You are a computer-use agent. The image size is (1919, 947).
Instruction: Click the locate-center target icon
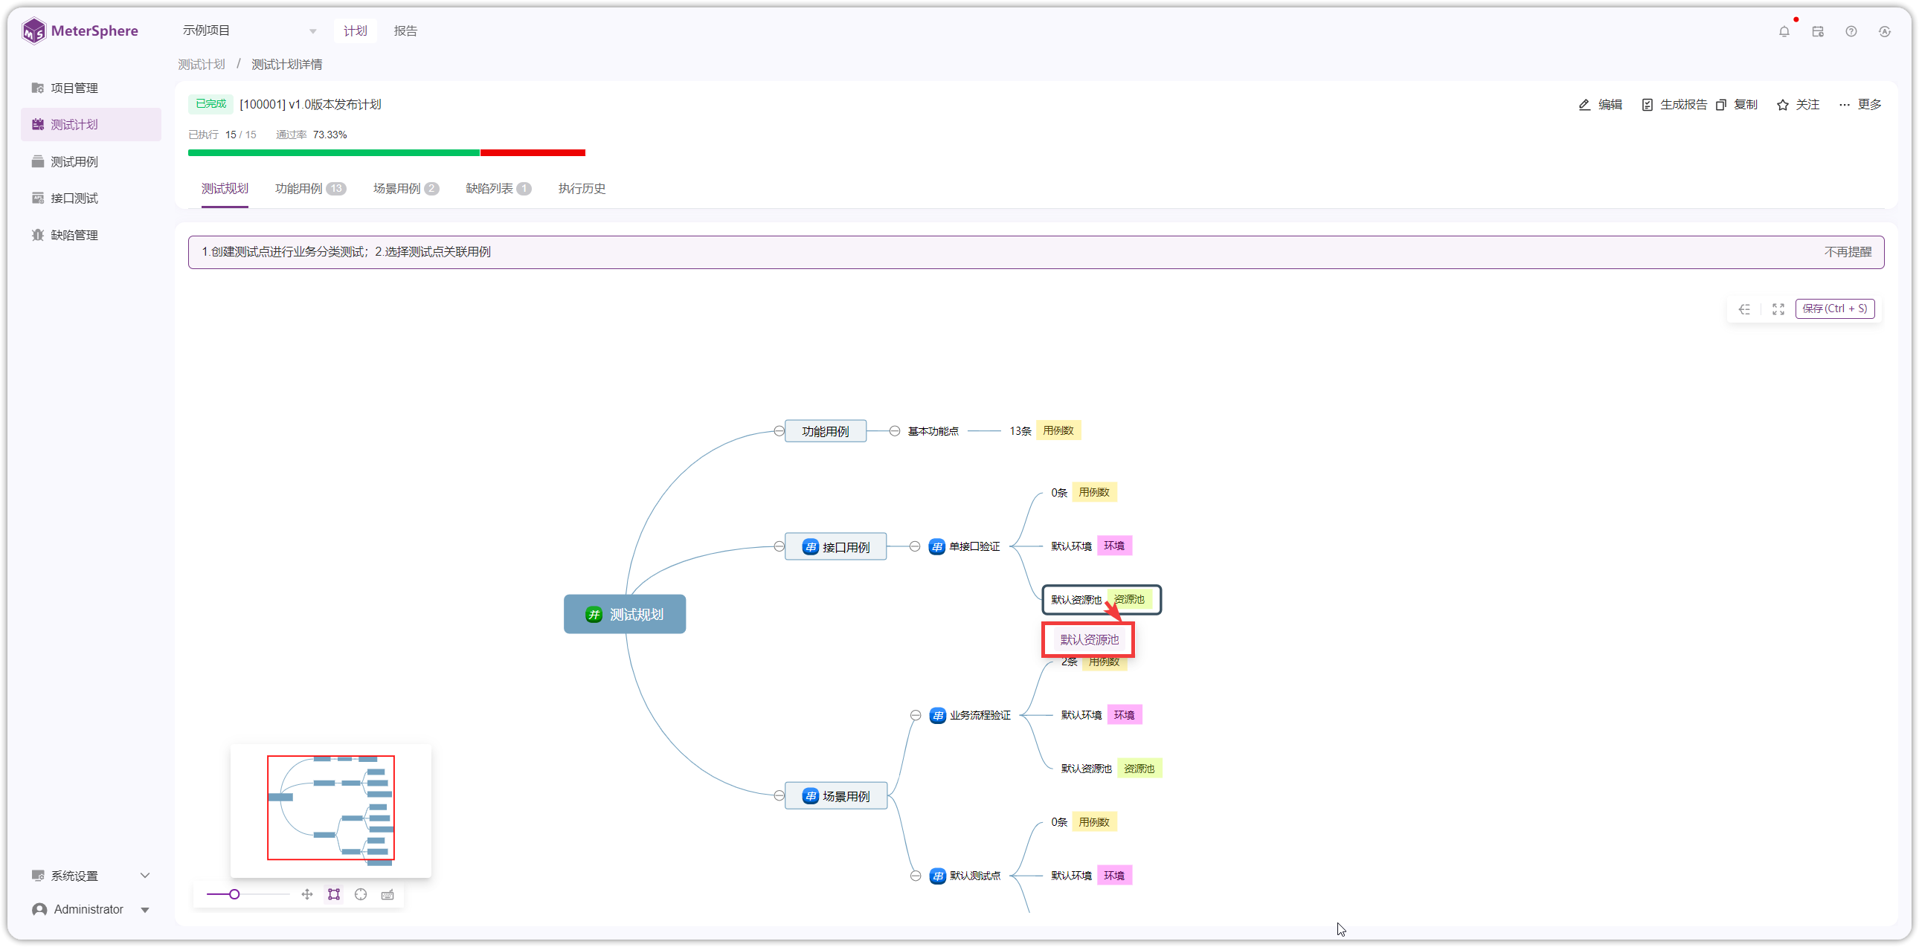361,894
